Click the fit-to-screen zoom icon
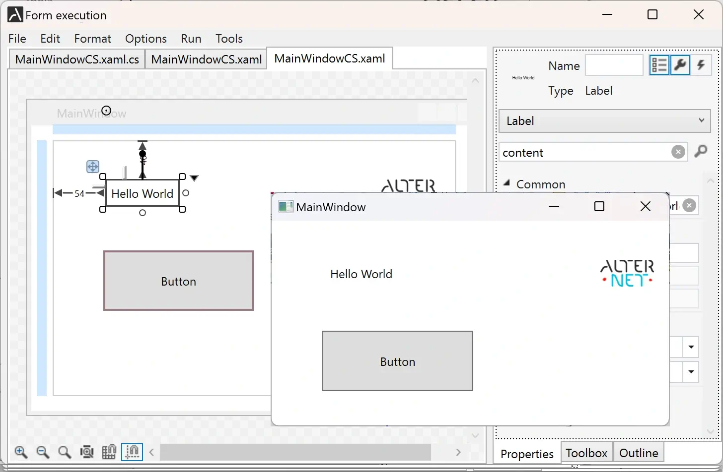Image resolution: width=723 pixels, height=472 pixels. 87,452
